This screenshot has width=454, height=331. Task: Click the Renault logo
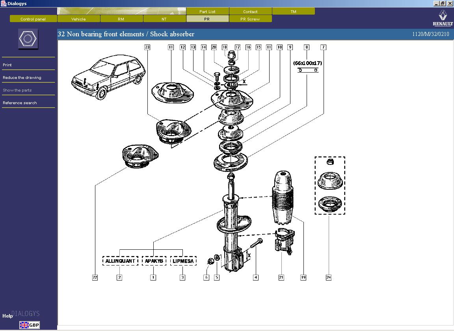[443, 18]
